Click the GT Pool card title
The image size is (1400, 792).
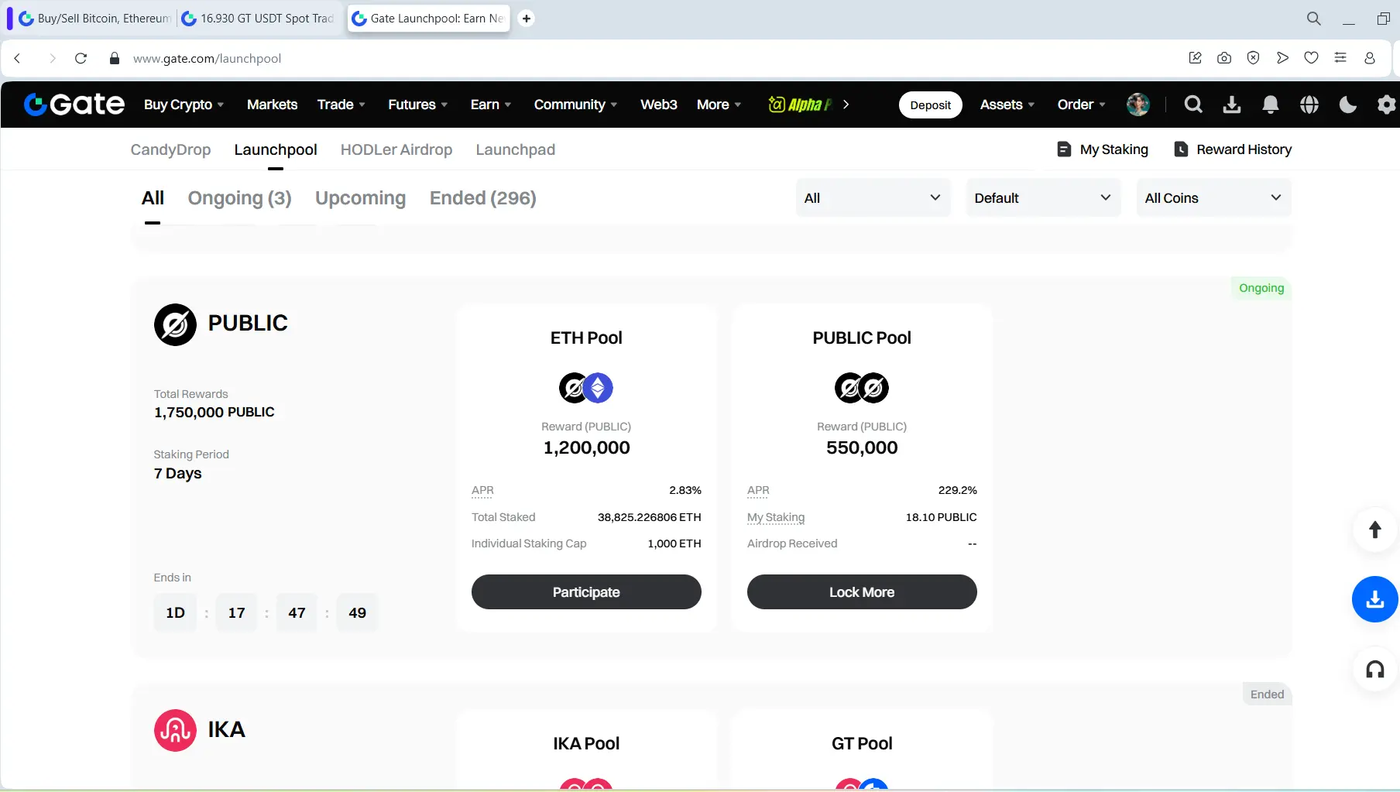click(x=862, y=743)
